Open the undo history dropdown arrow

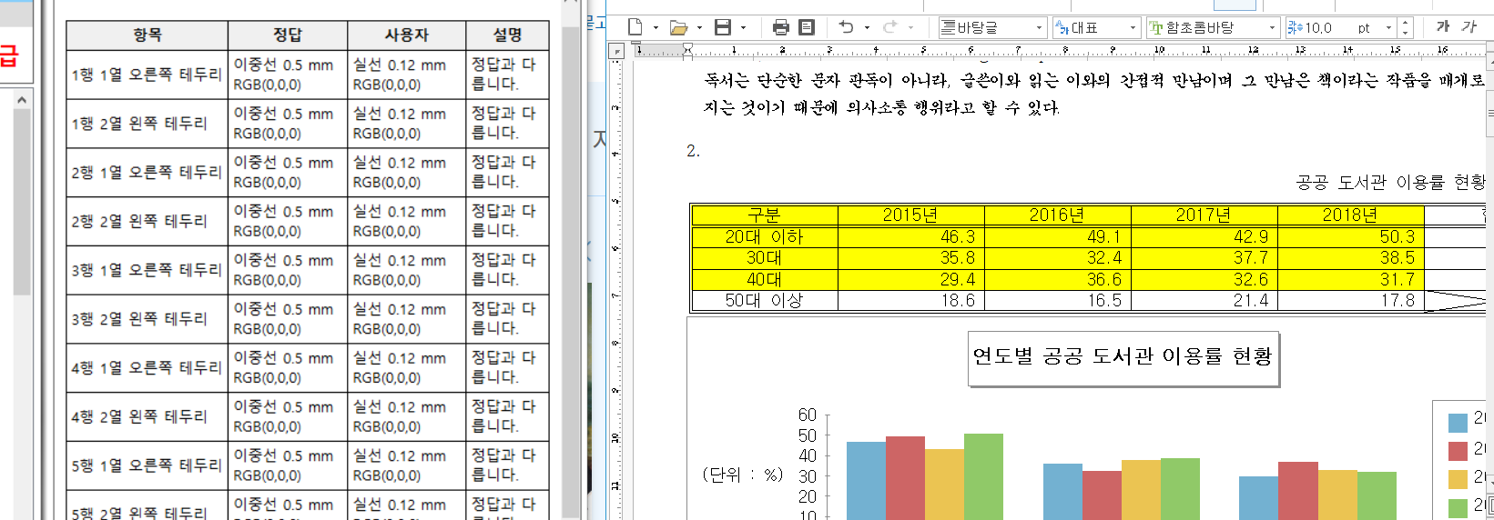pyautogui.click(x=867, y=28)
